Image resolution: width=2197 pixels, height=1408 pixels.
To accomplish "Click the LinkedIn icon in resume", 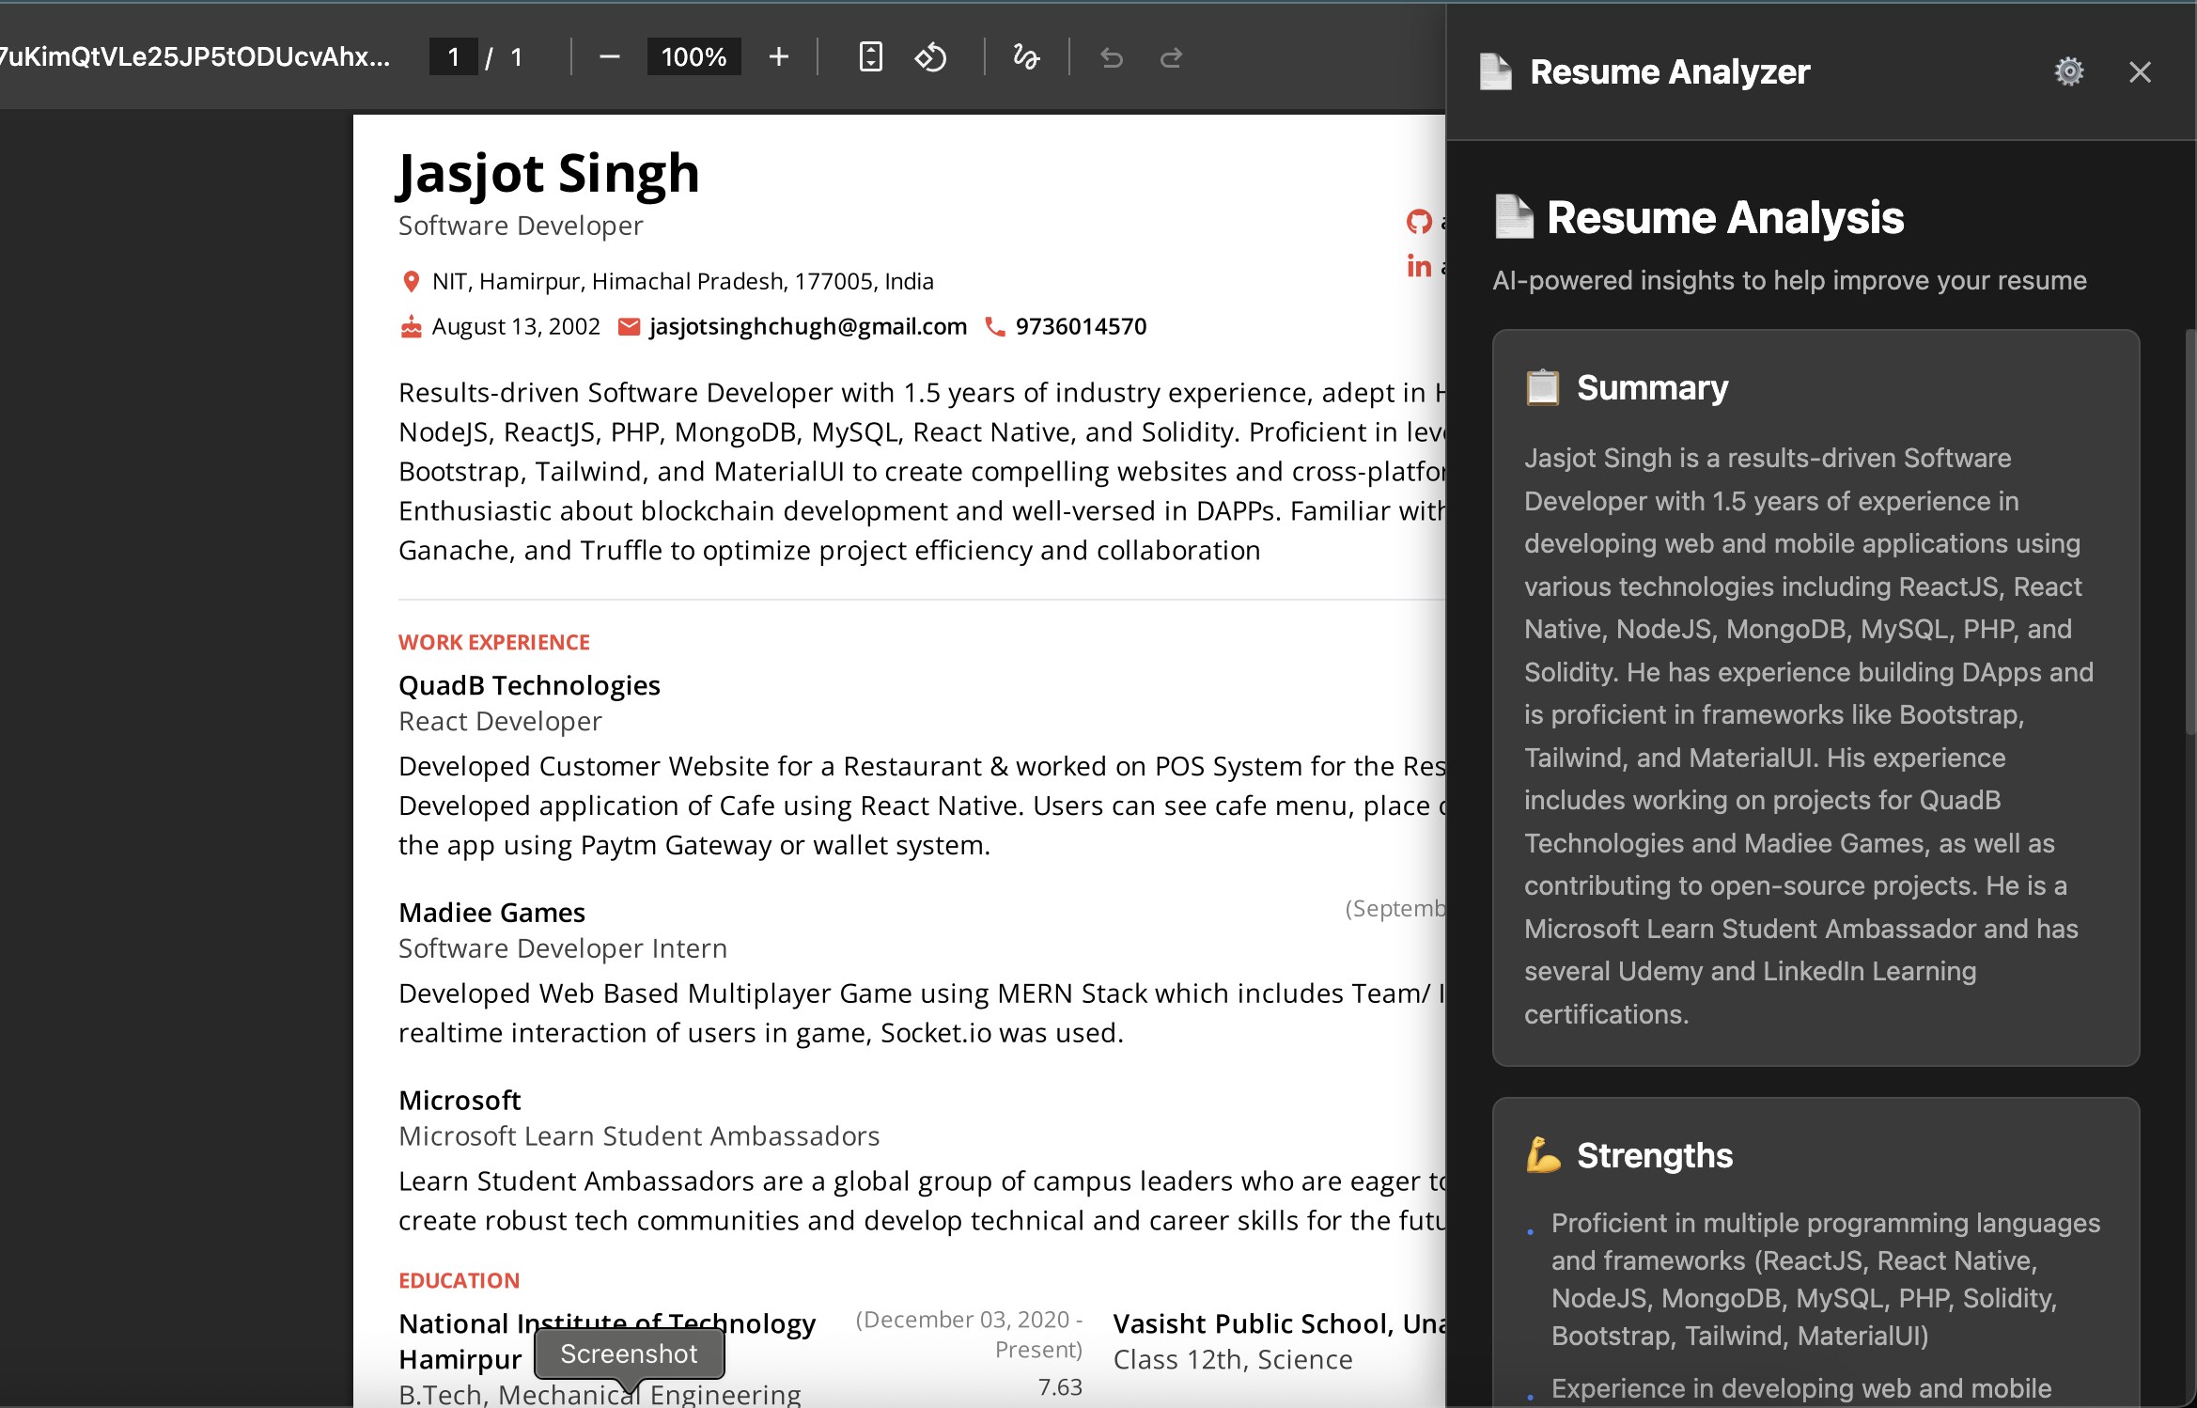I will (x=1418, y=267).
